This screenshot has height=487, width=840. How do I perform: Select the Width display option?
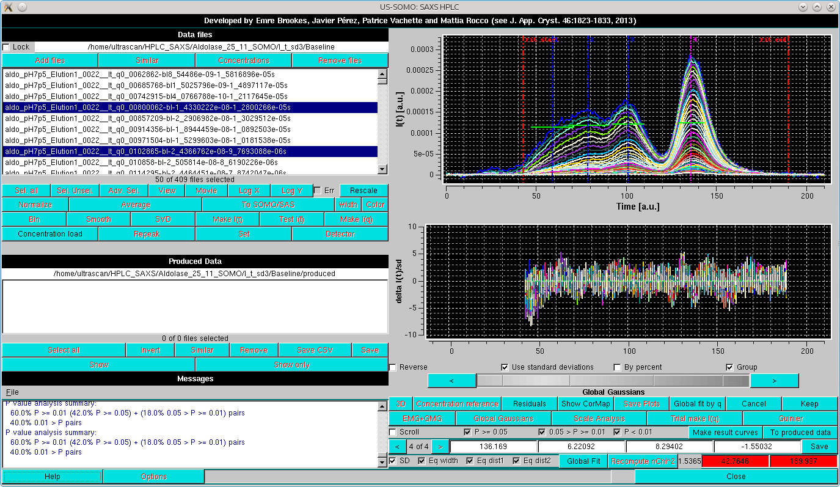pos(348,205)
